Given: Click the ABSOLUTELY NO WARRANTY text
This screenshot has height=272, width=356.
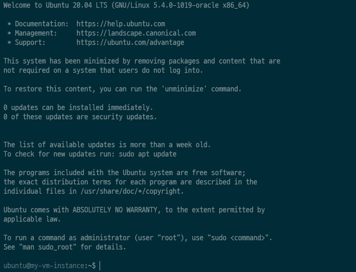Looking at the screenshot, I should 115,210.
